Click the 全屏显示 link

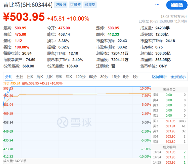(x=178, y=77)
